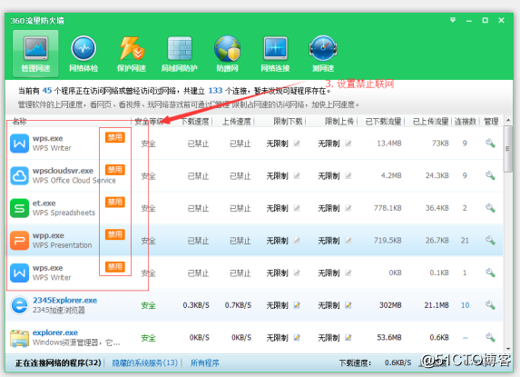Click 778.1KB downloaded value for et.exe
The width and height of the screenshot is (520, 377).
388,208
